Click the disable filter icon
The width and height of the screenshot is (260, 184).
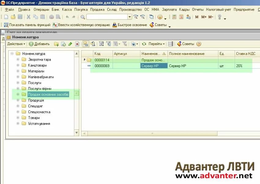125,44
